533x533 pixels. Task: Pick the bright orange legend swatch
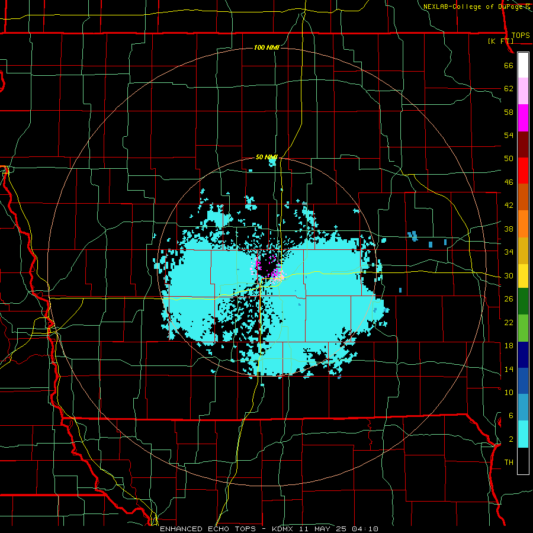pos(523,224)
